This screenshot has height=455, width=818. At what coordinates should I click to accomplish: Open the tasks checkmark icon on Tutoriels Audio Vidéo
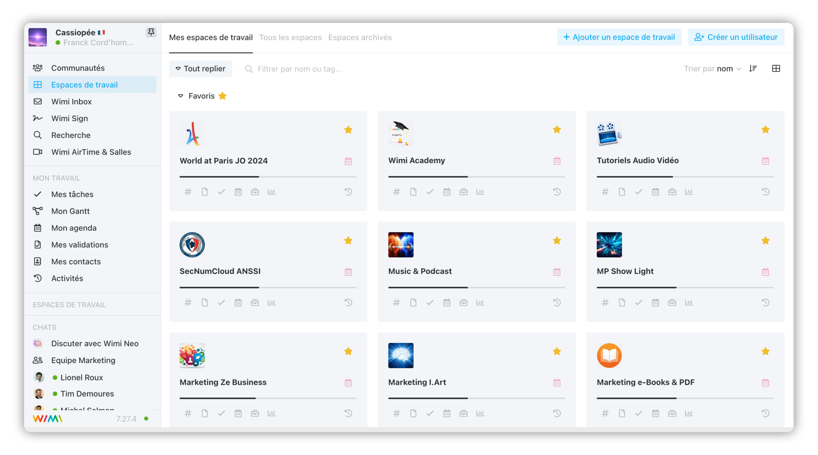(638, 192)
